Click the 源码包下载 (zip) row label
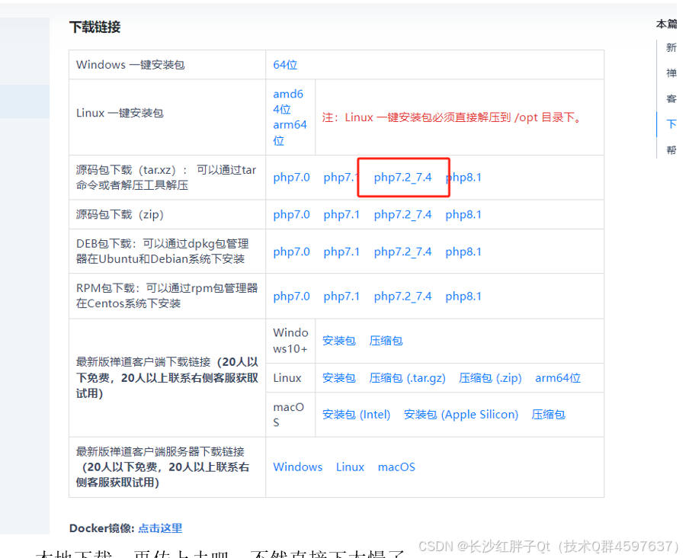The height and width of the screenshot is (558, 689). 120,215
